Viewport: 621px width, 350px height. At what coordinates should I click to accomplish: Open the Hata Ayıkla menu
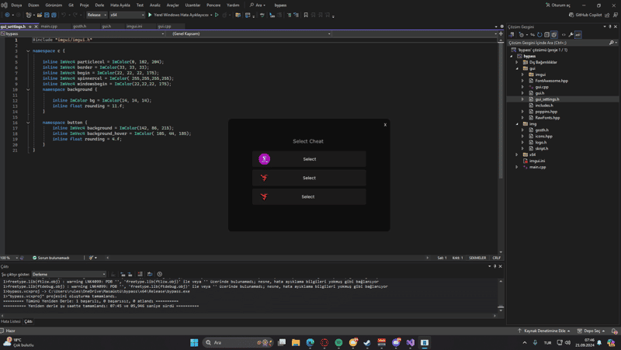pyautogui.click(x=120, y=5)
